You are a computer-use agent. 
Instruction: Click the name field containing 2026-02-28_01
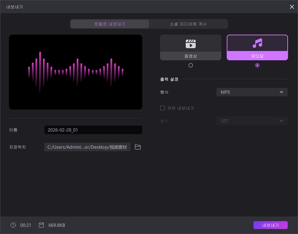click(x=93, y=130)
